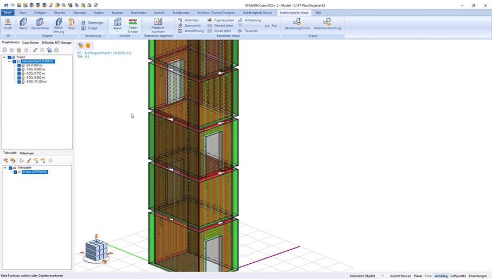Click the Fuge tauschen button
Viewport: 492px width, 279px height.
[x=224, y=20]
